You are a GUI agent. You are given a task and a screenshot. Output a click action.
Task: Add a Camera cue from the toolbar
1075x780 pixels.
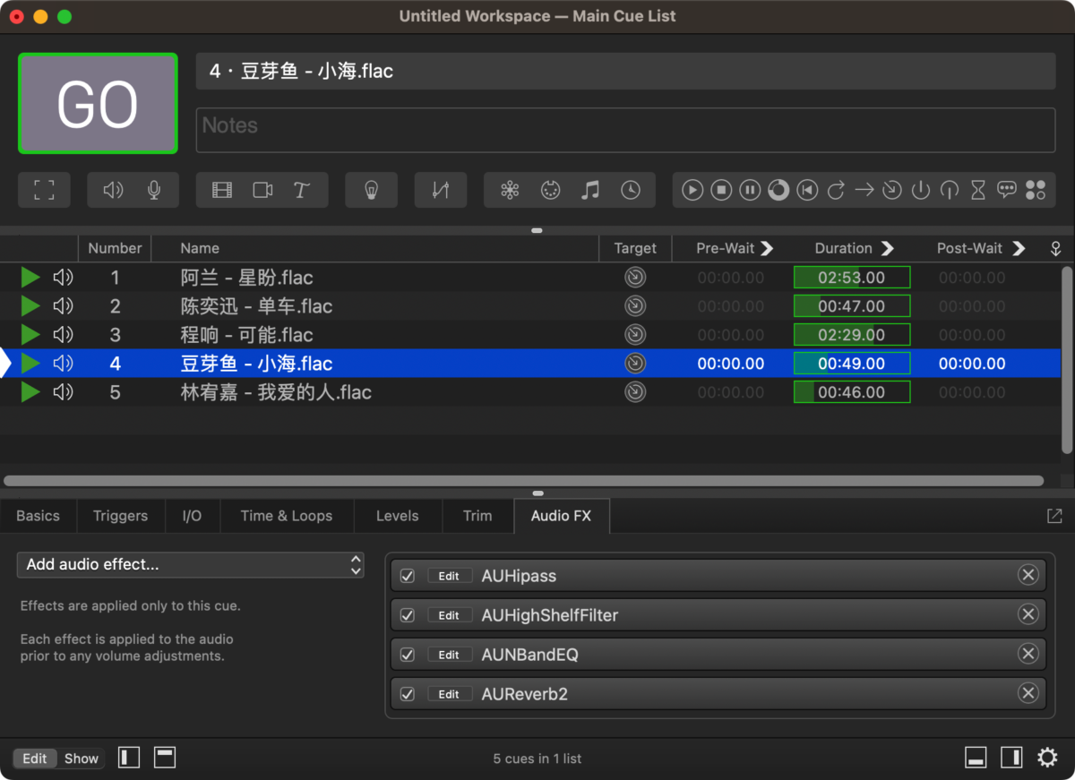(x=262, y=190)
